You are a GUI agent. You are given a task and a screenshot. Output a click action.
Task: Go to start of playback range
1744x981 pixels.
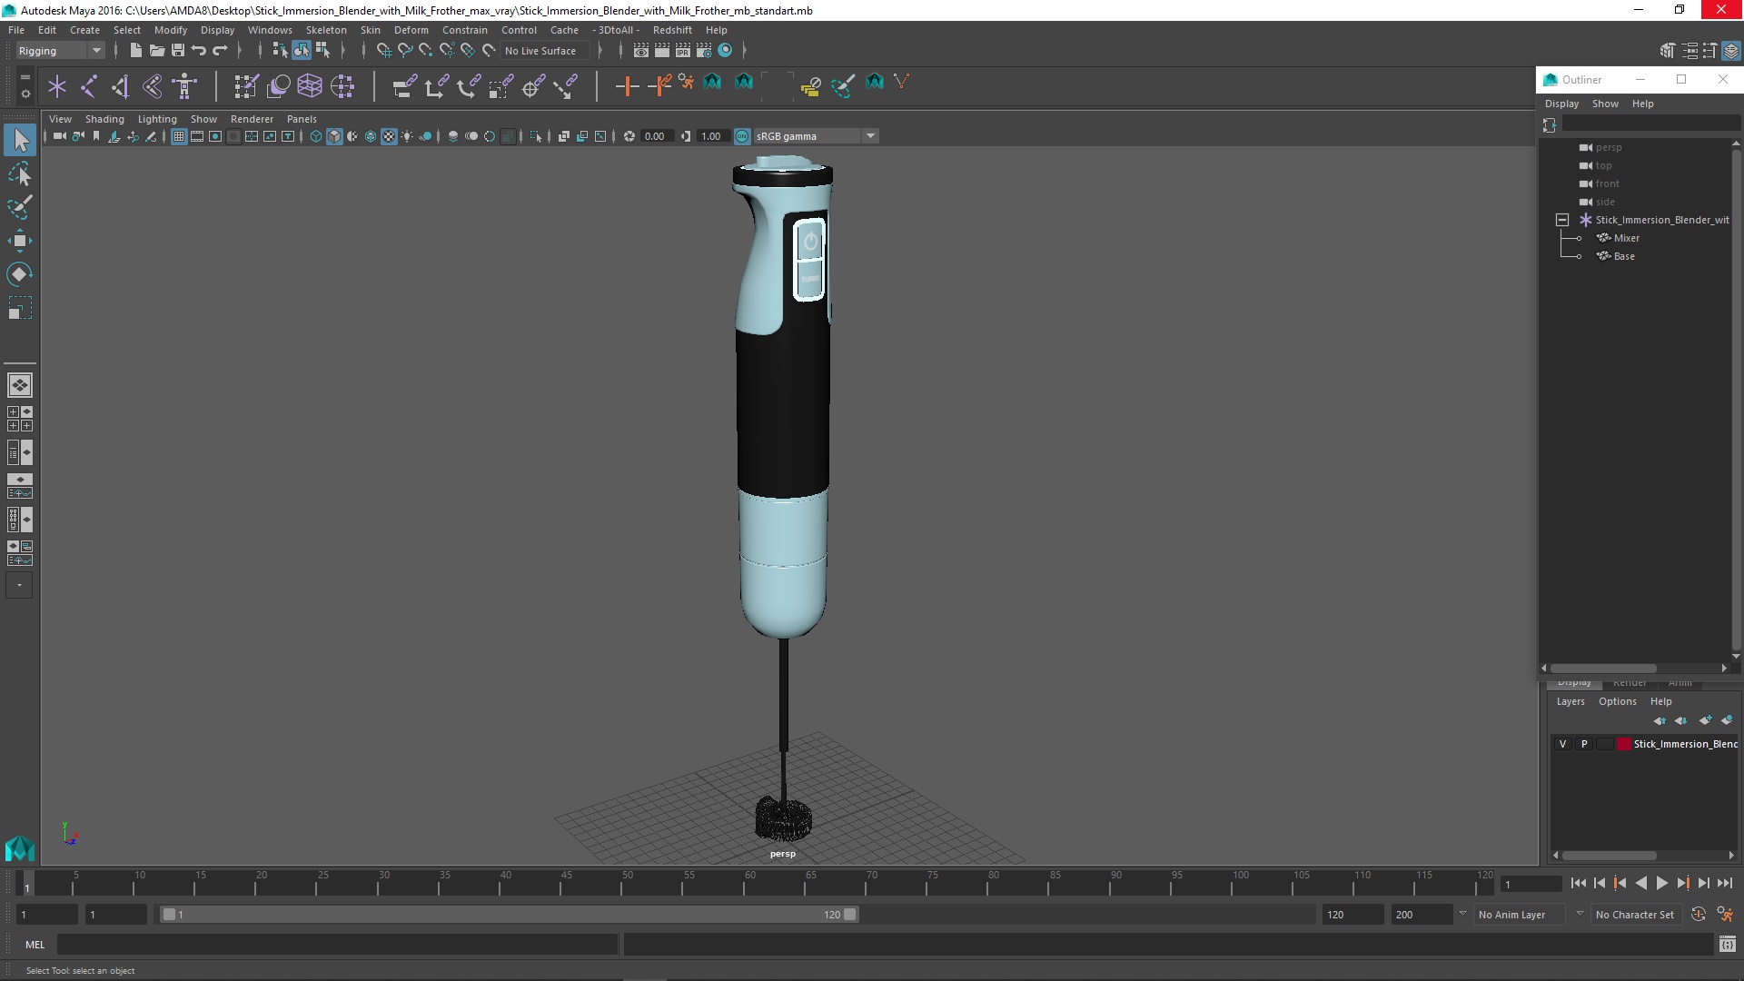[x=1579, y=883]
